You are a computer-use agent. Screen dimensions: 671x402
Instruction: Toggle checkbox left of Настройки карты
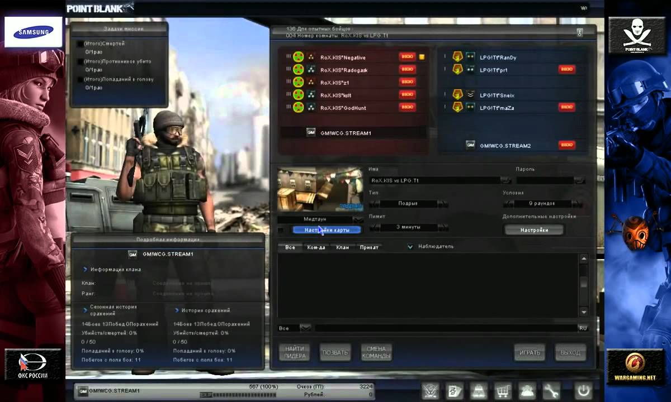pos(281,230)
